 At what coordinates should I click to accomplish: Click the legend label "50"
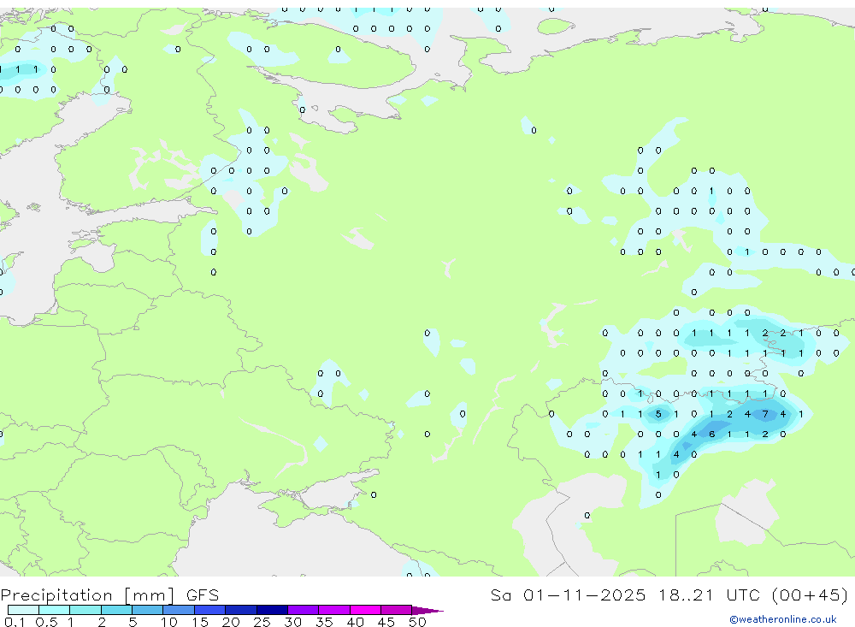click(x=417, y=622)
